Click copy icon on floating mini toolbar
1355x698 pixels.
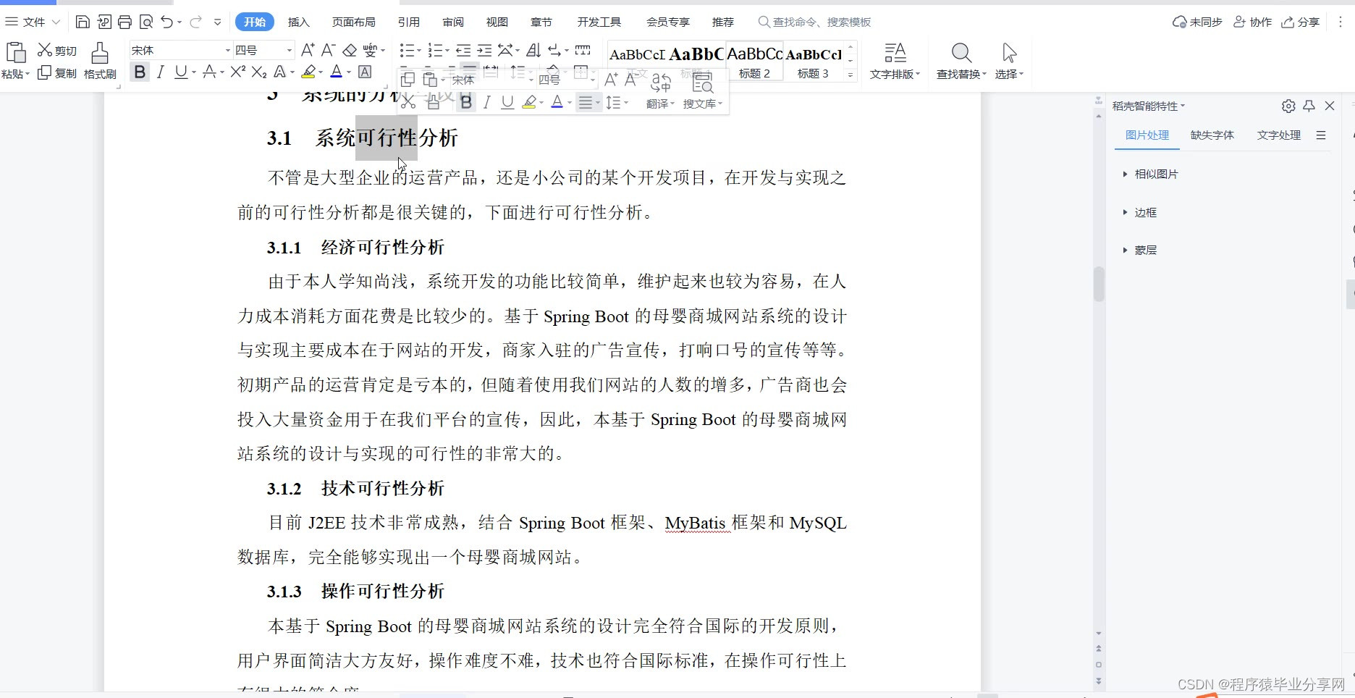408,79
